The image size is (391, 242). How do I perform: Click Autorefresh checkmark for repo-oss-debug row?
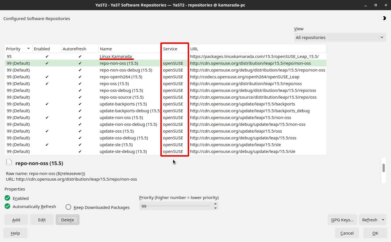pyautogui.click(x=80, y=90)
